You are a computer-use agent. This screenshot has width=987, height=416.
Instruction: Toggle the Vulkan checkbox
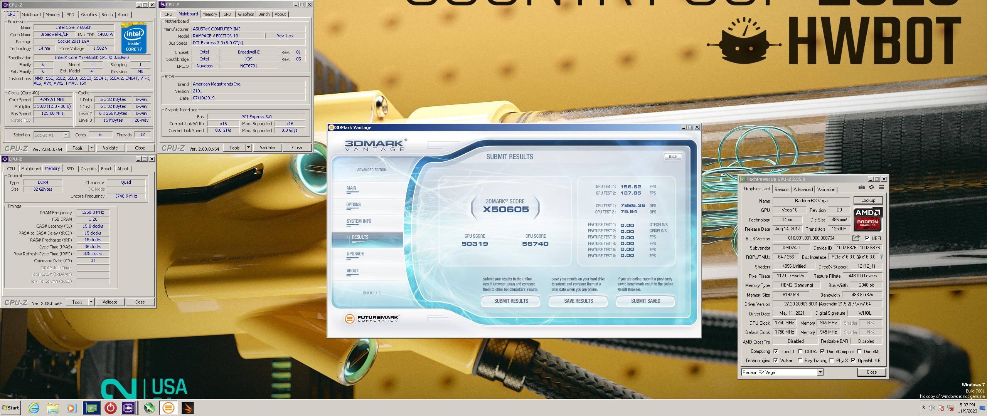[x=776, y=360]
